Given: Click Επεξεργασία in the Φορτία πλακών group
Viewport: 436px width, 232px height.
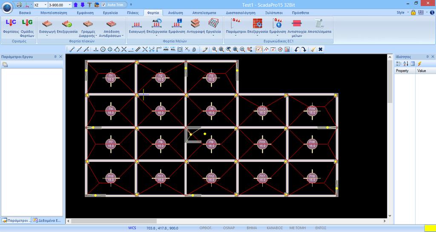Looking at the screenshot, I should click(x=67, y=26).
